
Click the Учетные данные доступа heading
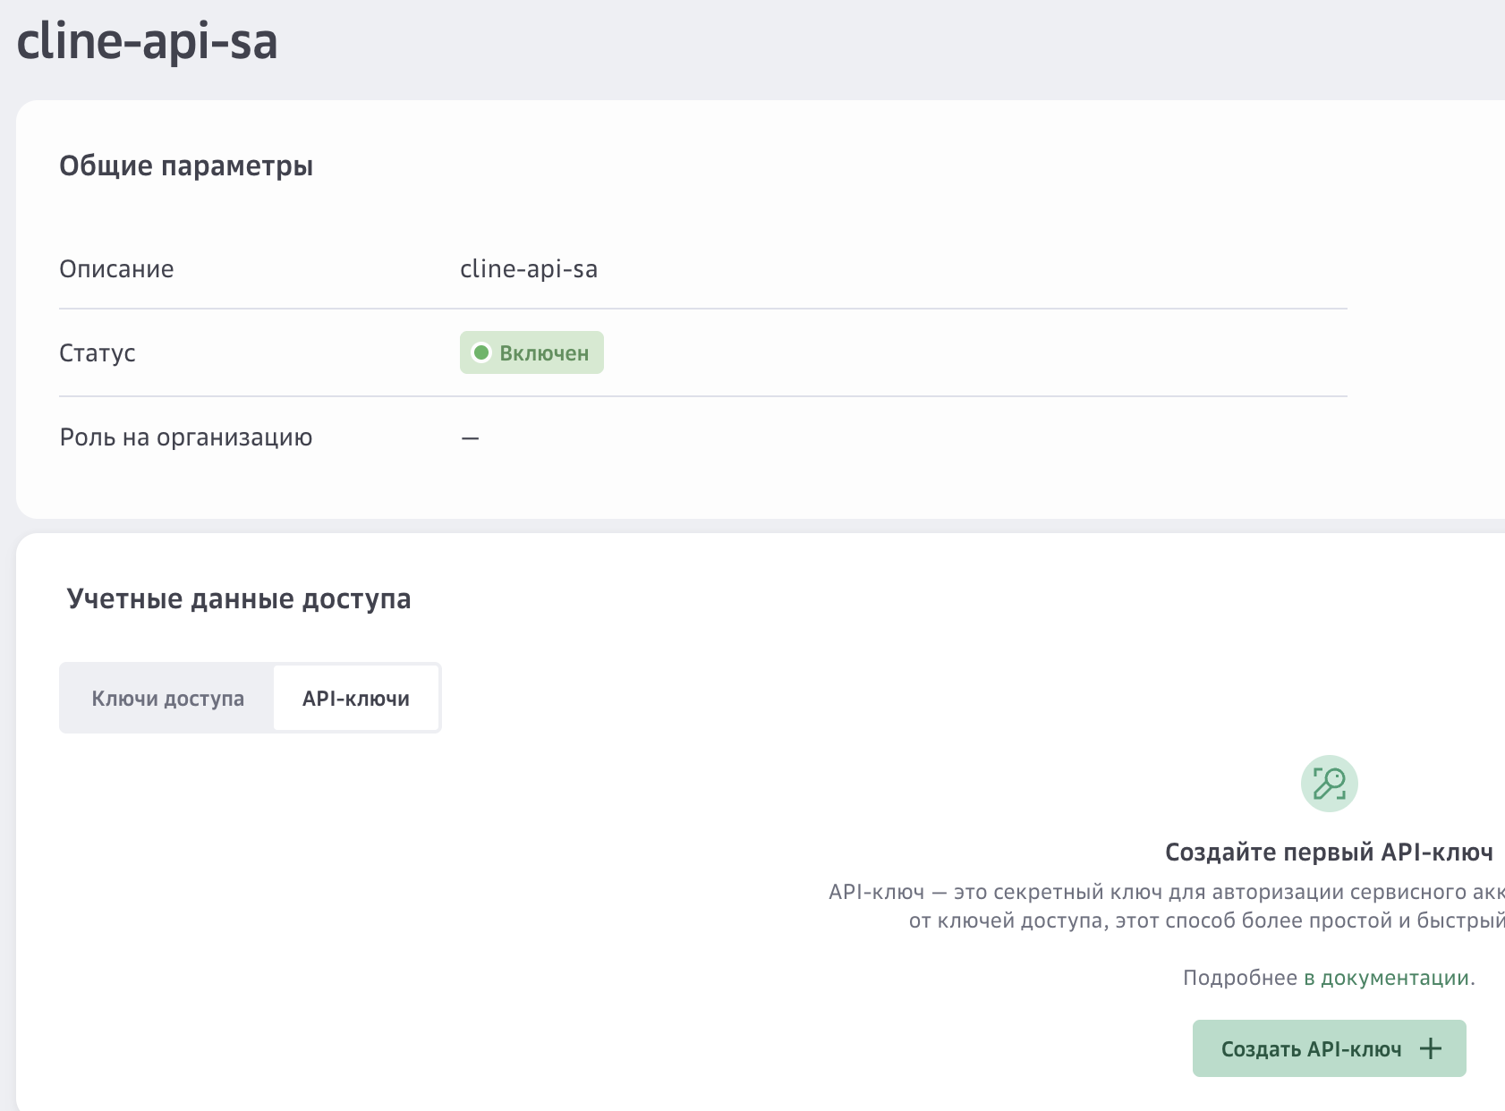239,599
